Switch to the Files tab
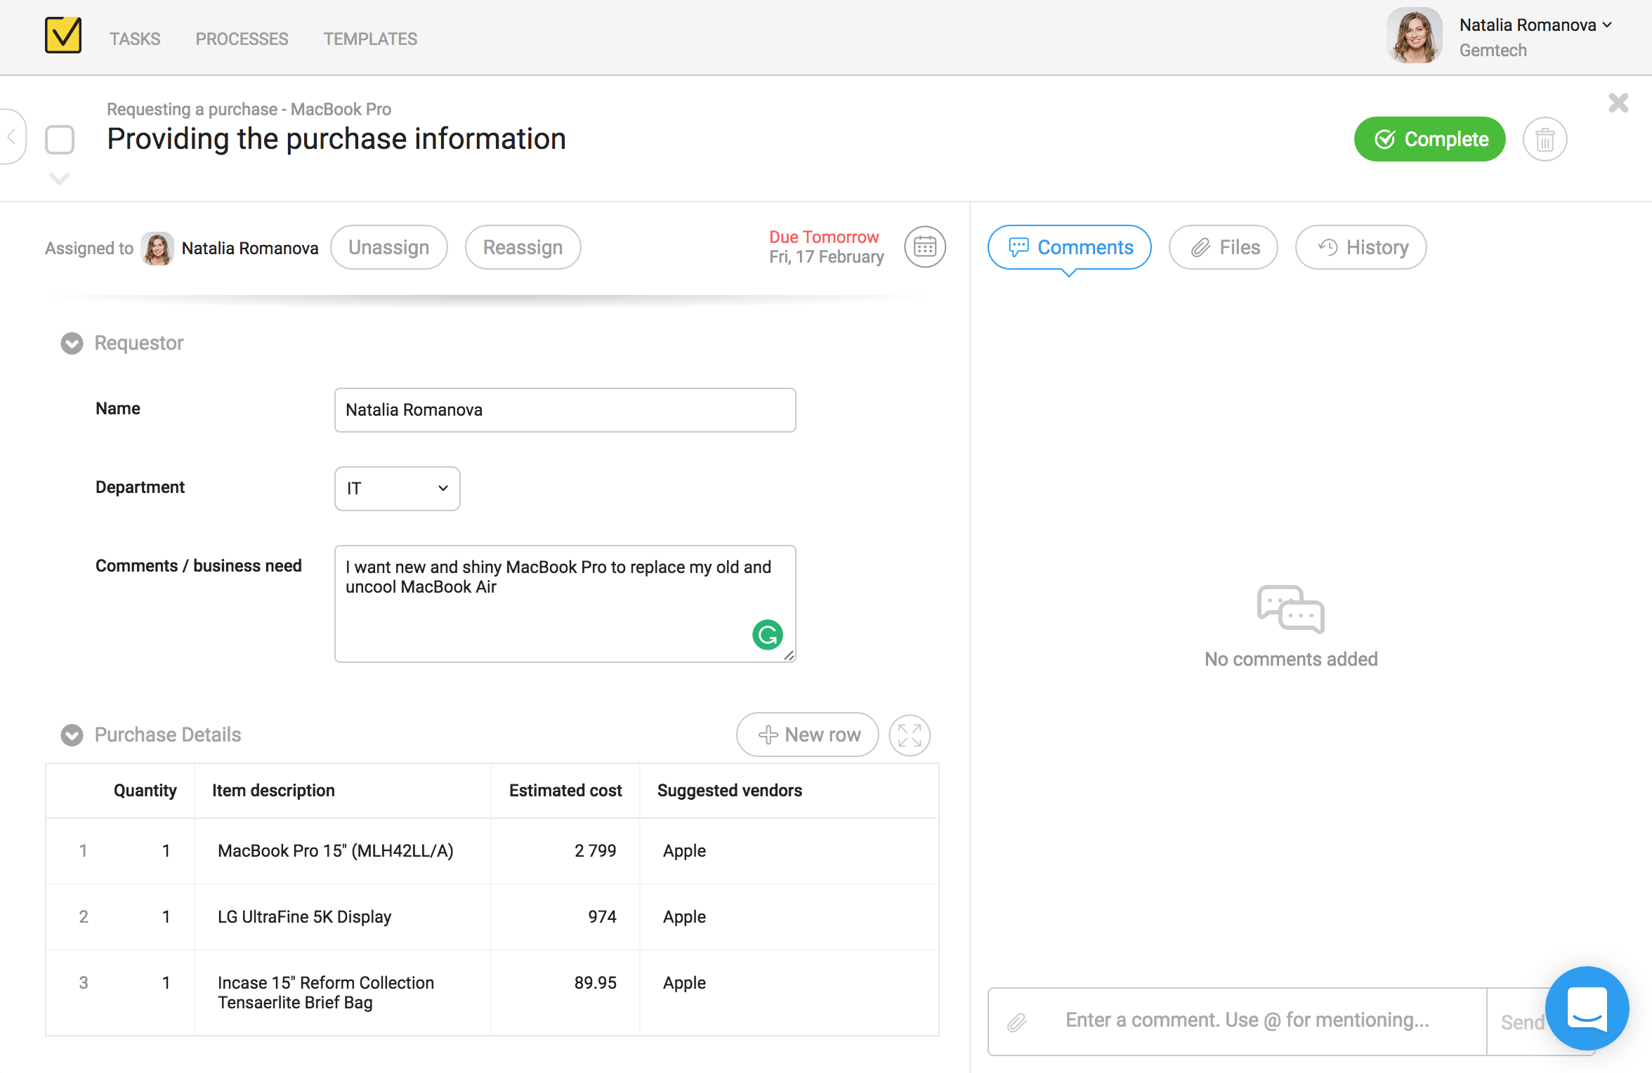 [1223, 247]
